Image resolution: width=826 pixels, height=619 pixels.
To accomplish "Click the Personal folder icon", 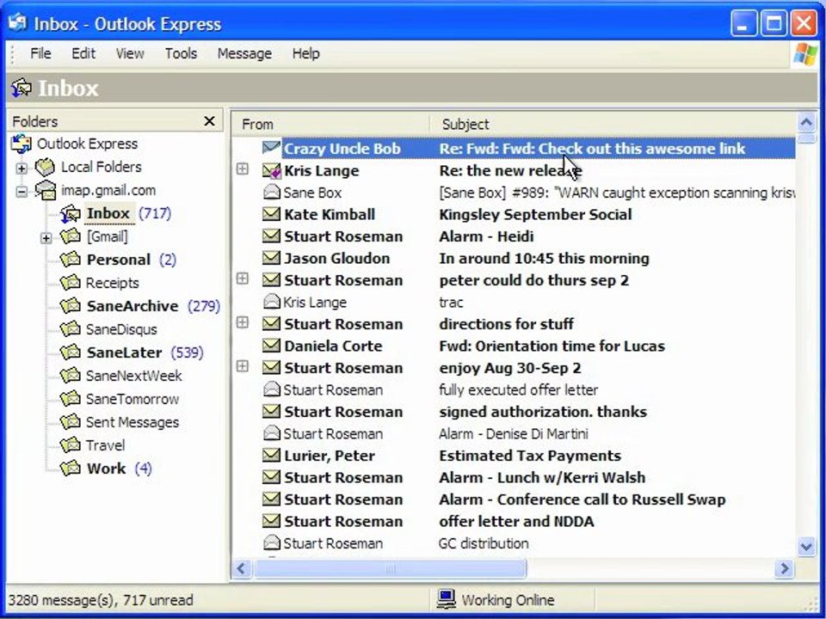I will click(70, 260).
